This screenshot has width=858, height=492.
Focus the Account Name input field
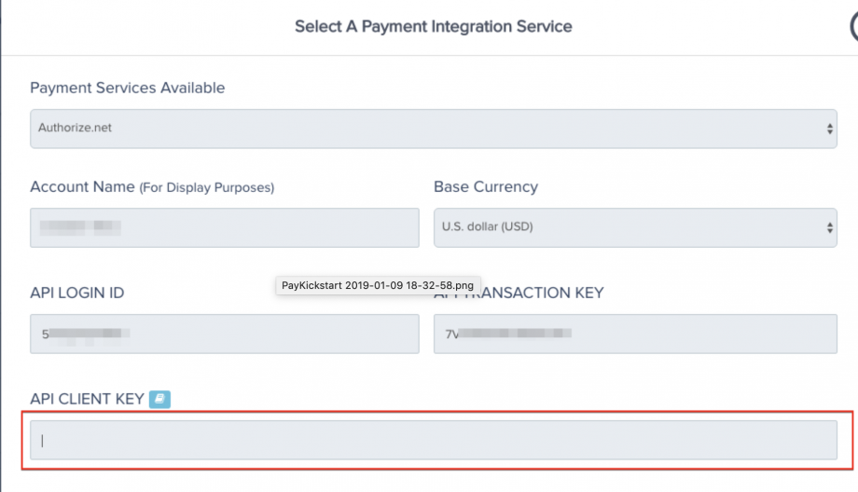coord(225,227)
